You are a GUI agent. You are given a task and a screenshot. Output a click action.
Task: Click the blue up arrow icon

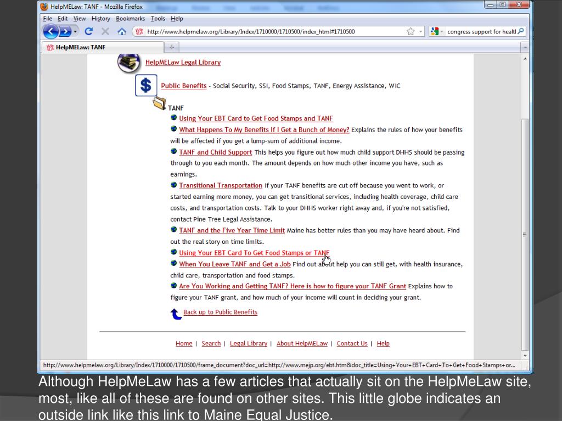click(x=176, y=314)
